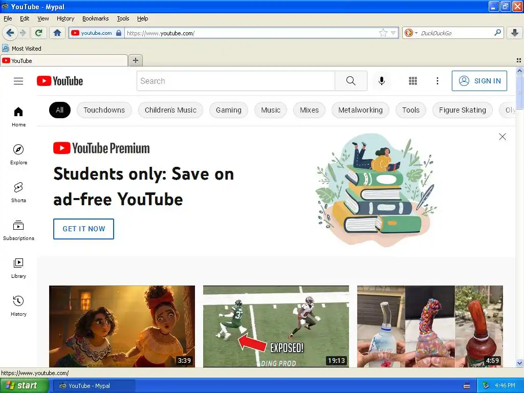Open the EXPOSED football 19:13 video
The width and height of the screenshot is (524, 393).
[x=276, y=326]
